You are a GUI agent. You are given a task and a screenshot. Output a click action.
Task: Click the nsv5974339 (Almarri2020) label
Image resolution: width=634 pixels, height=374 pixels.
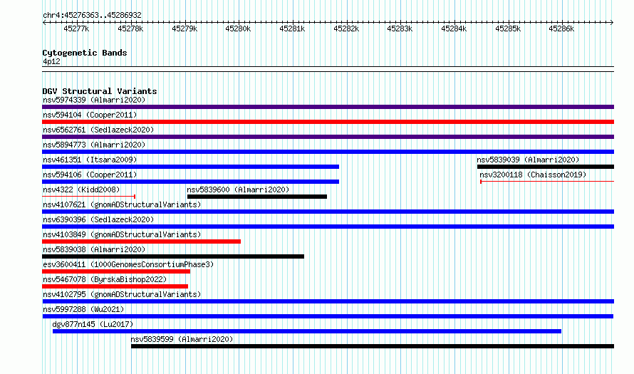pyautogui.click(x=94, y=100)
